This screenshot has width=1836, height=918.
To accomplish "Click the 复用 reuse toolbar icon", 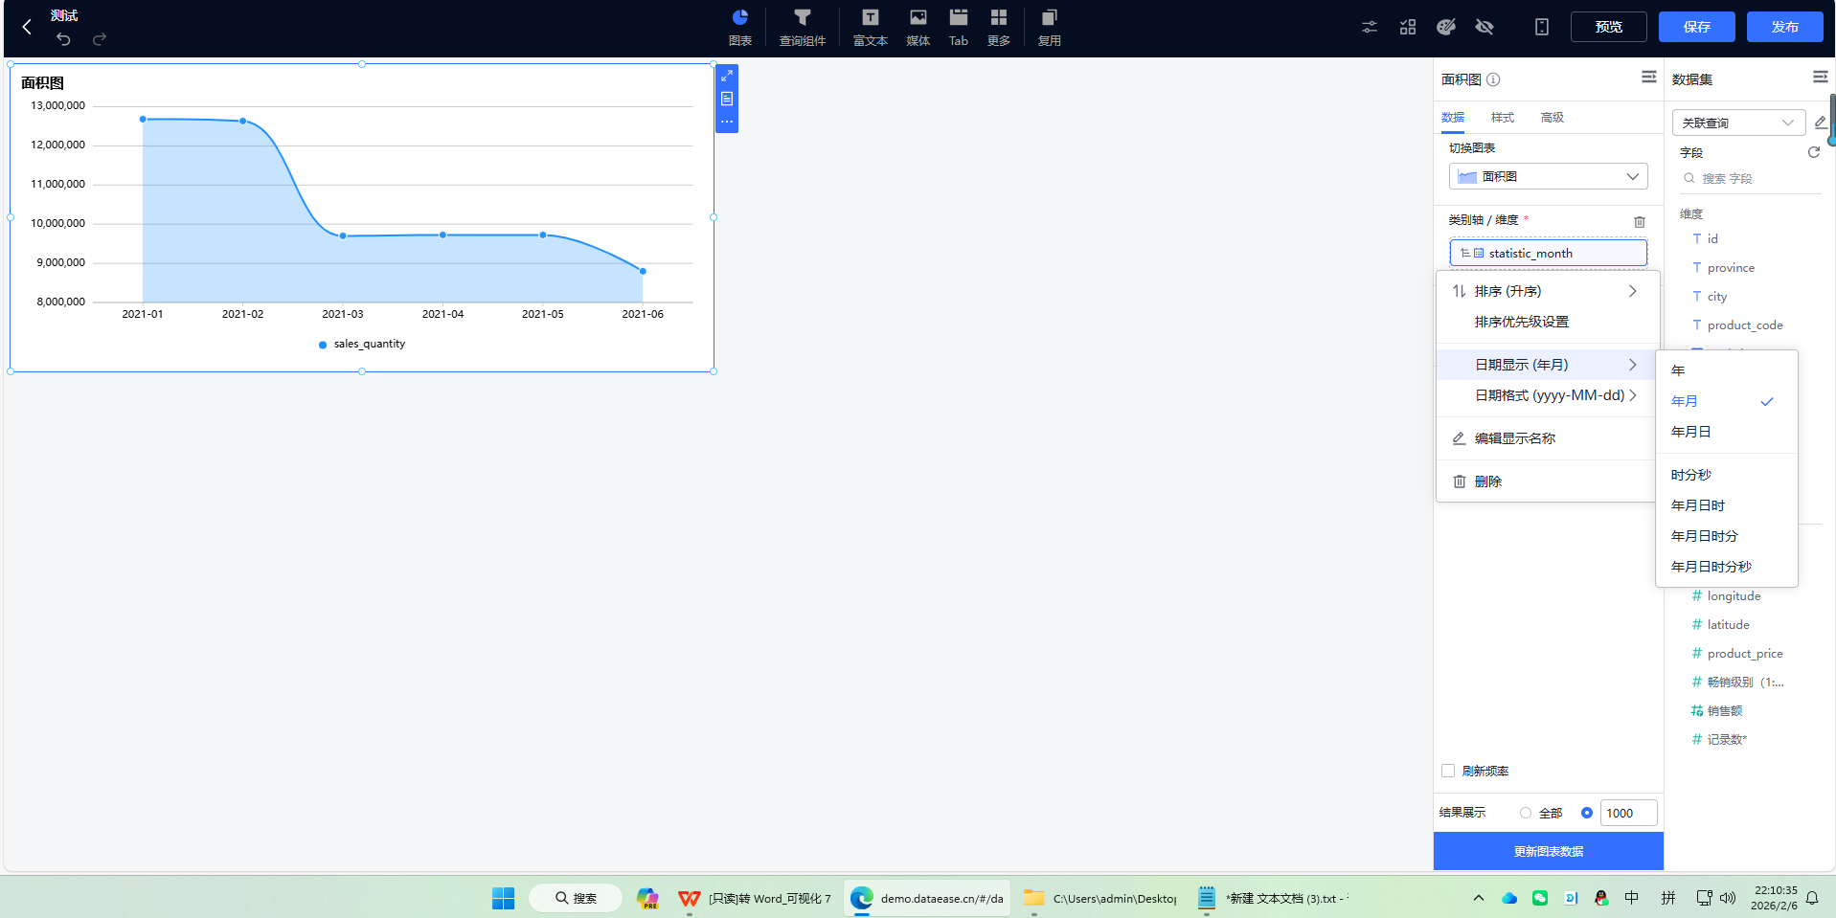I will (x=1050, y=27).
